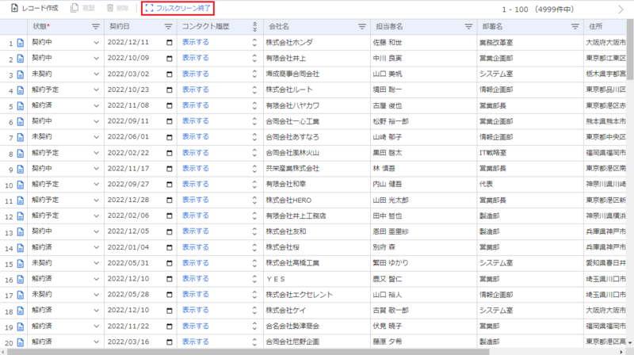Exit fullscreen via フルスクリーン終了

tap(178, 8)
